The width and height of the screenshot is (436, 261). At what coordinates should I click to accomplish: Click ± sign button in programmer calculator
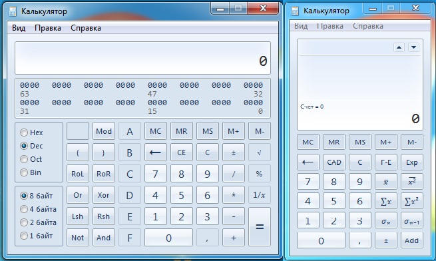click(x=234, y=152)
